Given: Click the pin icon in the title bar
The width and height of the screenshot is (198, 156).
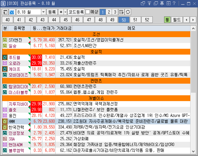Looking at the screenshot, I should tap(162, 3).
